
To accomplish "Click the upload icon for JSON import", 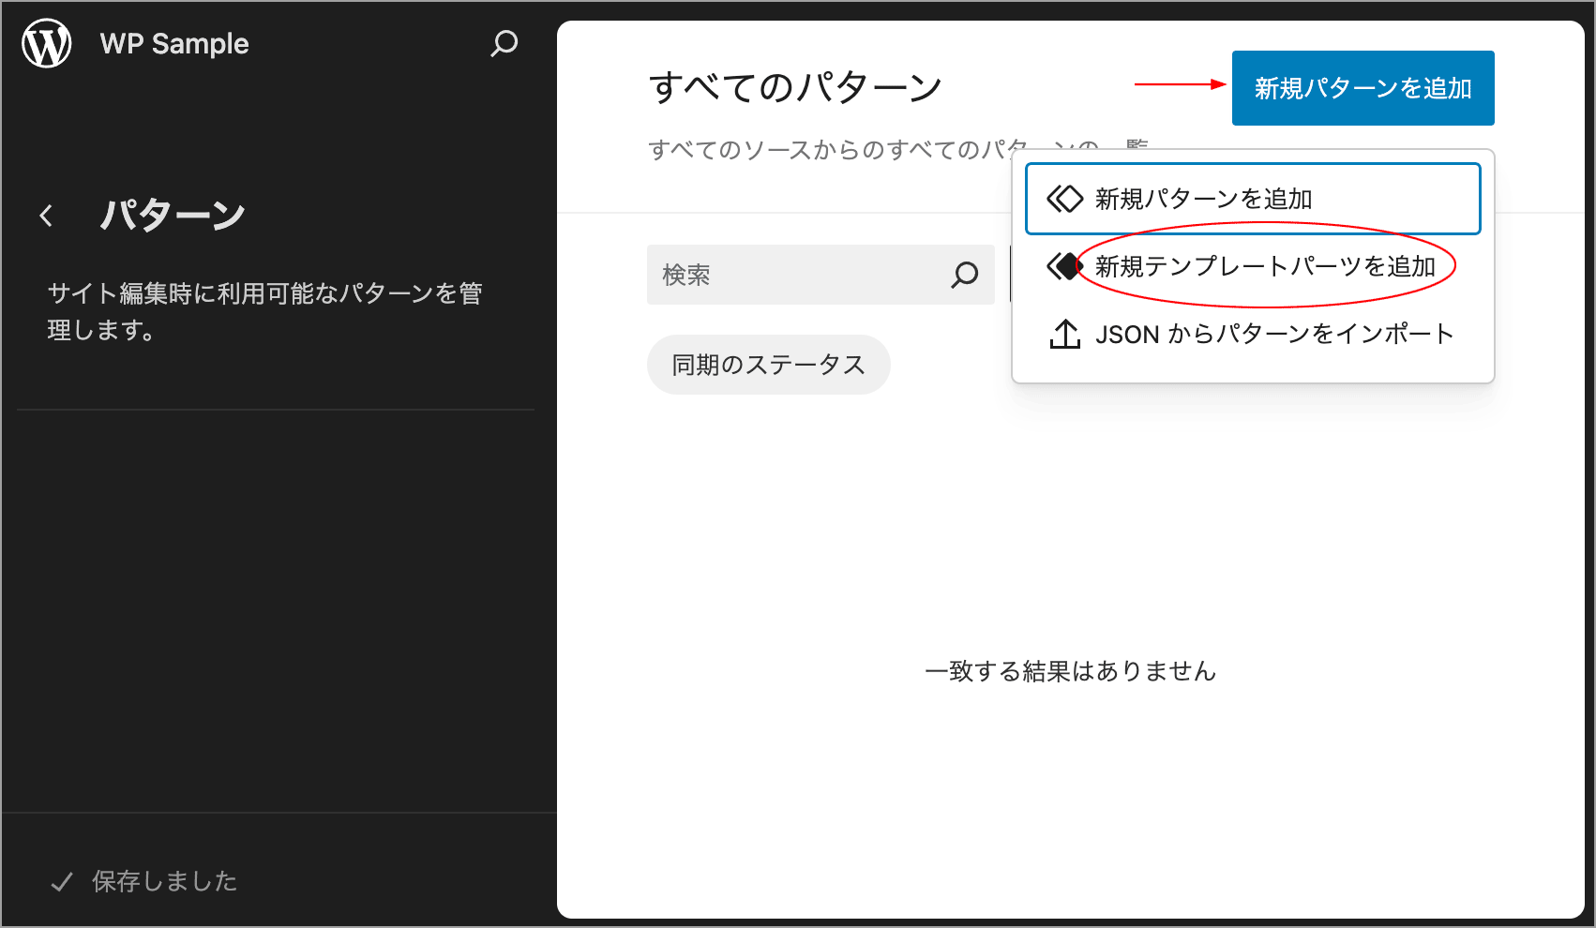I will [1064, 334].
